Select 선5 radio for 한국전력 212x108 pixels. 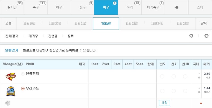point(162,77)
